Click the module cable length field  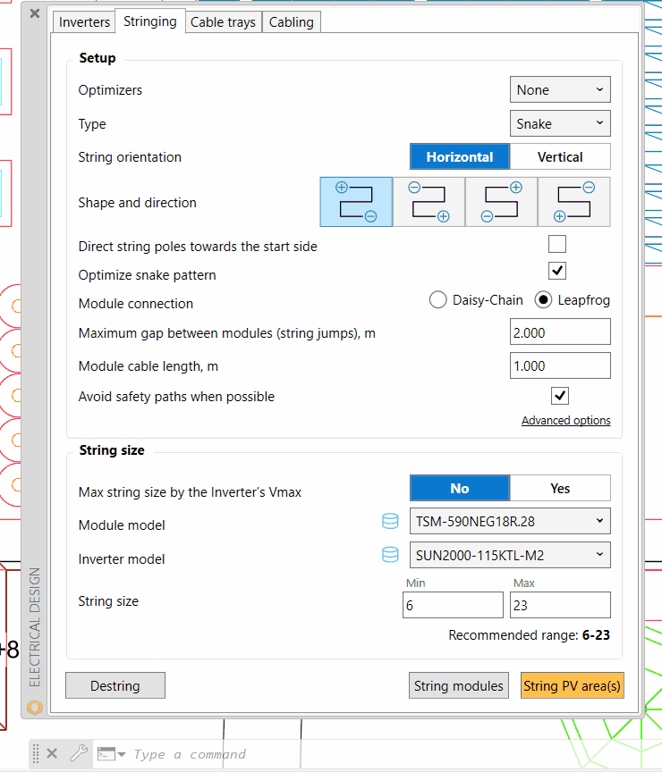pyautogui.click(x=560, y=365)
